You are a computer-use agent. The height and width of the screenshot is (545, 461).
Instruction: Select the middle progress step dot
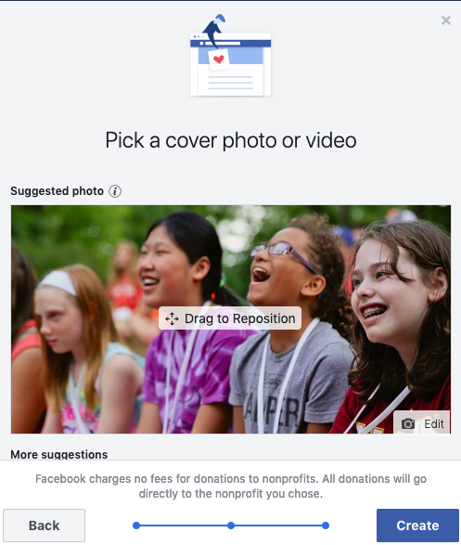click(231, 526)
